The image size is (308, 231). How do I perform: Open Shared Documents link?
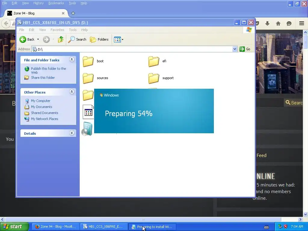[x=45, y=113]
